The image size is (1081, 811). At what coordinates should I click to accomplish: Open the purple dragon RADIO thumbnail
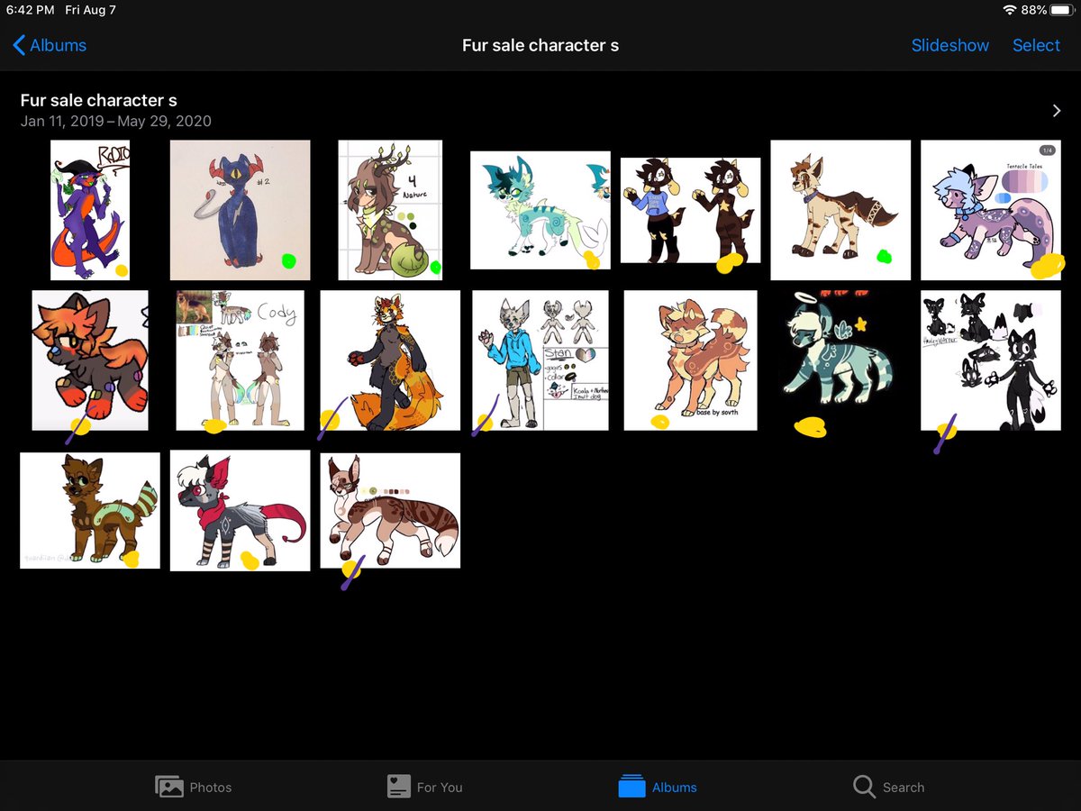tap(90, 210)
